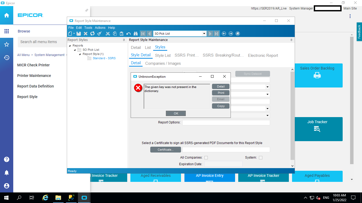This screenshot has height=203, width=362.
Task: Click the Expiration Date field
Action: click(x=223, y=164)
